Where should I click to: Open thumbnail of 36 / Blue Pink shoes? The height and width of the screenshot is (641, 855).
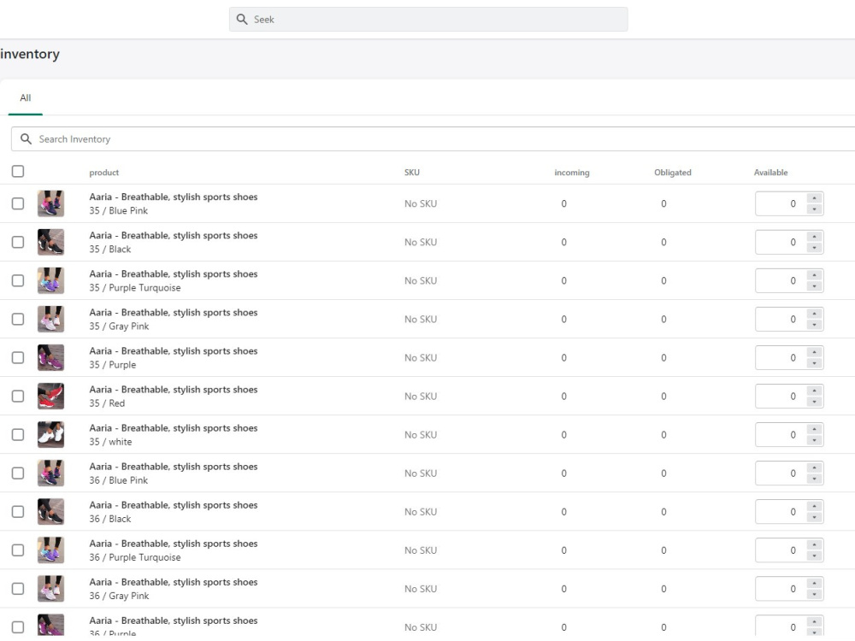coord(50,473)
